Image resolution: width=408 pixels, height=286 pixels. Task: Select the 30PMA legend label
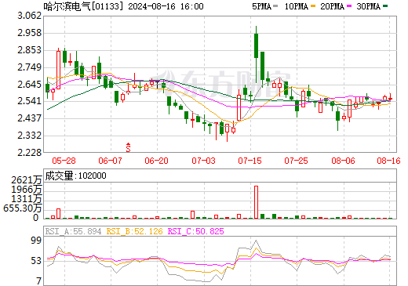pos(368,6)
